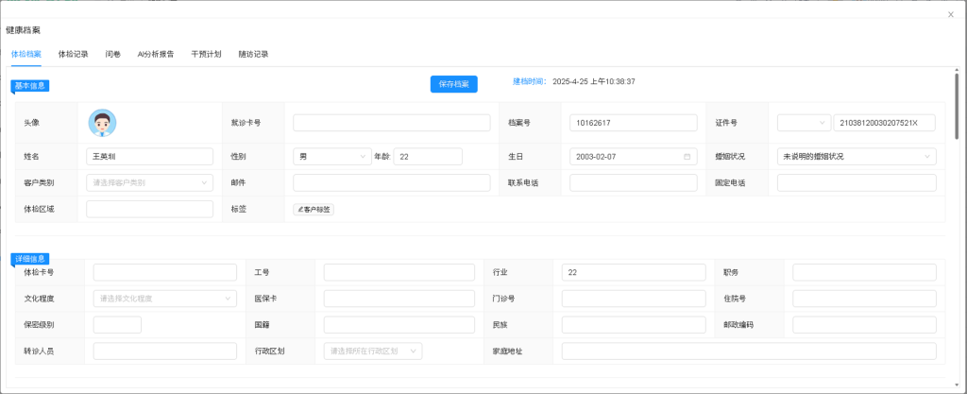Open the AI分析报告 tab
The width and height of the screenshot is (967, 394).
pyautogui.click(x=156, y=54)
